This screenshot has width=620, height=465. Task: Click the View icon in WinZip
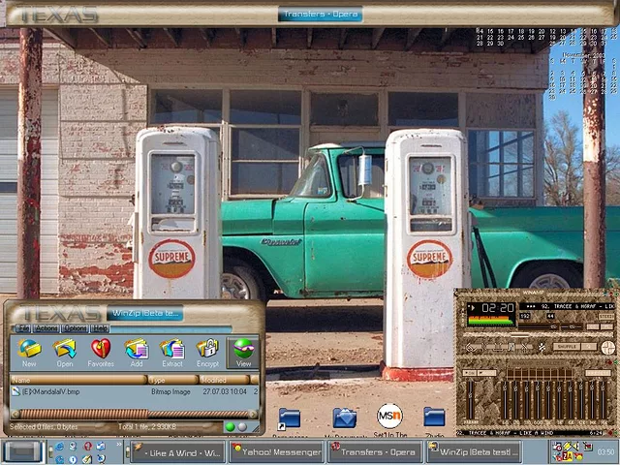(x=243, y=351)
